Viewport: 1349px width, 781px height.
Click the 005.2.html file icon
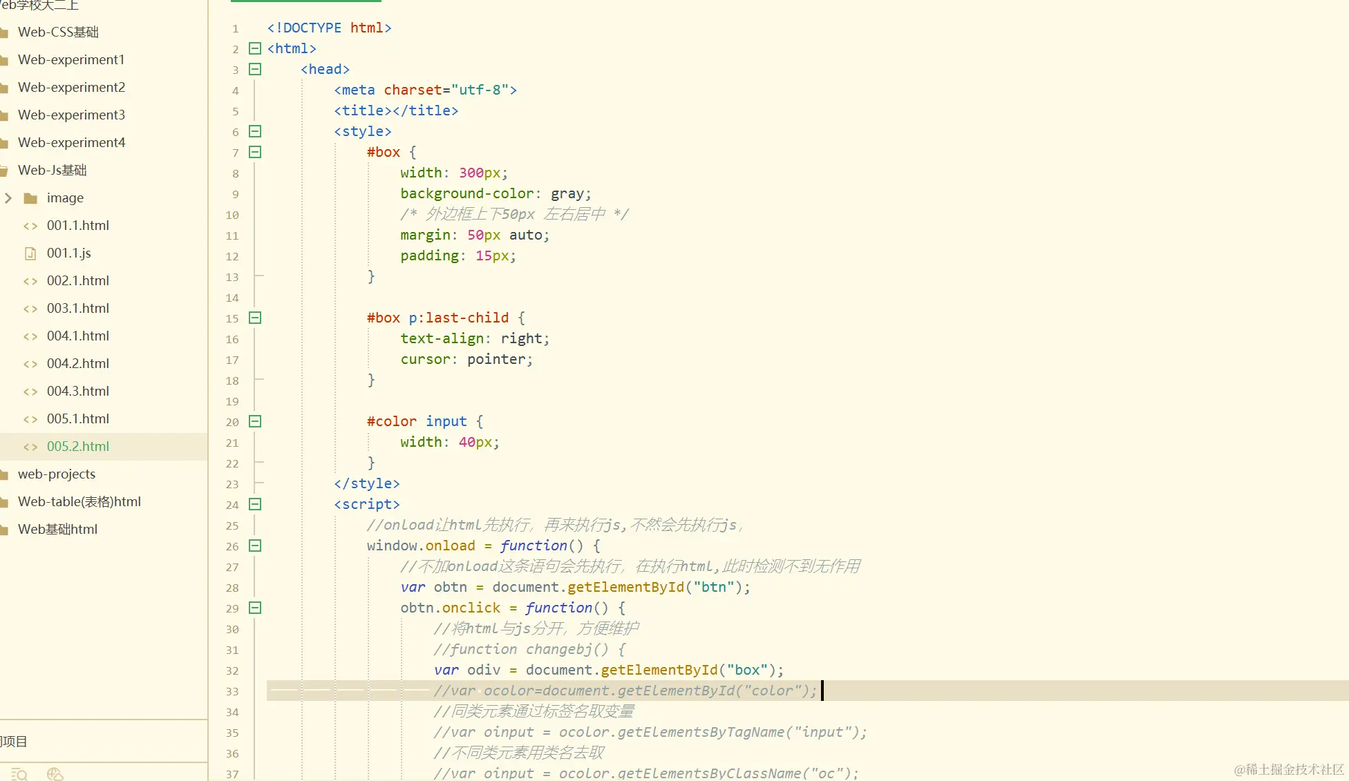(x=30, y=447)
